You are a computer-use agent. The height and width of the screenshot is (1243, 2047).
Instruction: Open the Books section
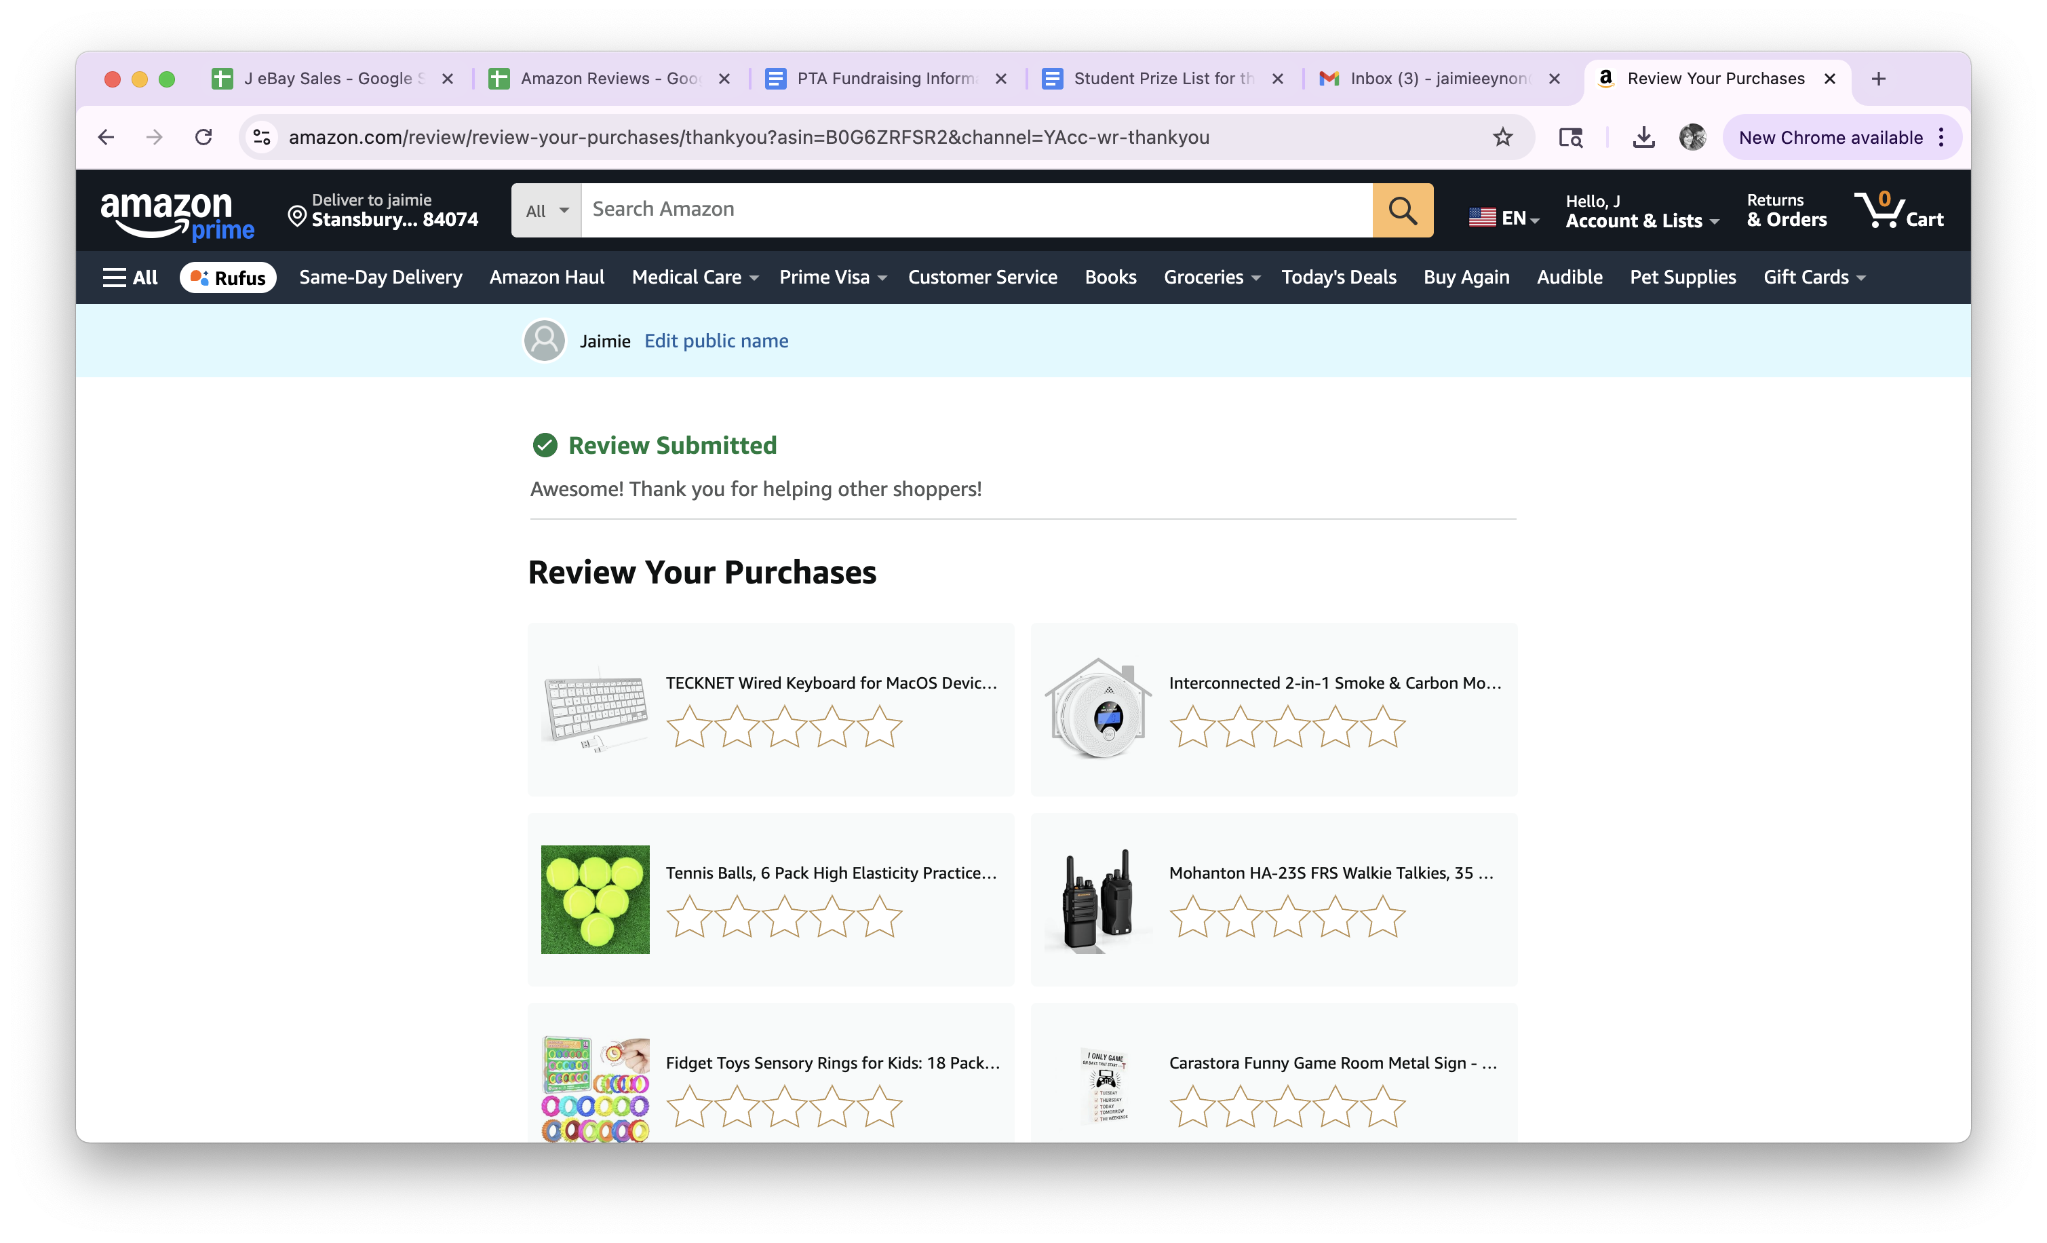1110,278
